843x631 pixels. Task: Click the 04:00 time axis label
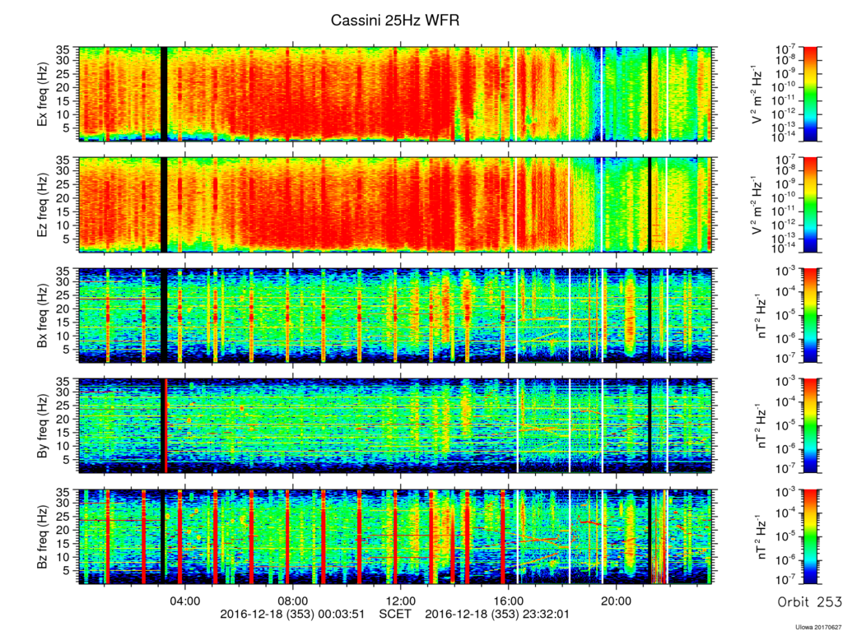pos(185,599)
